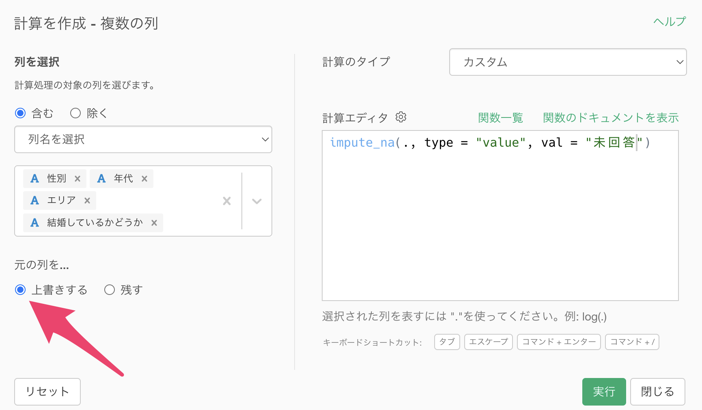Select the 含む radio button

click(20, 113)
